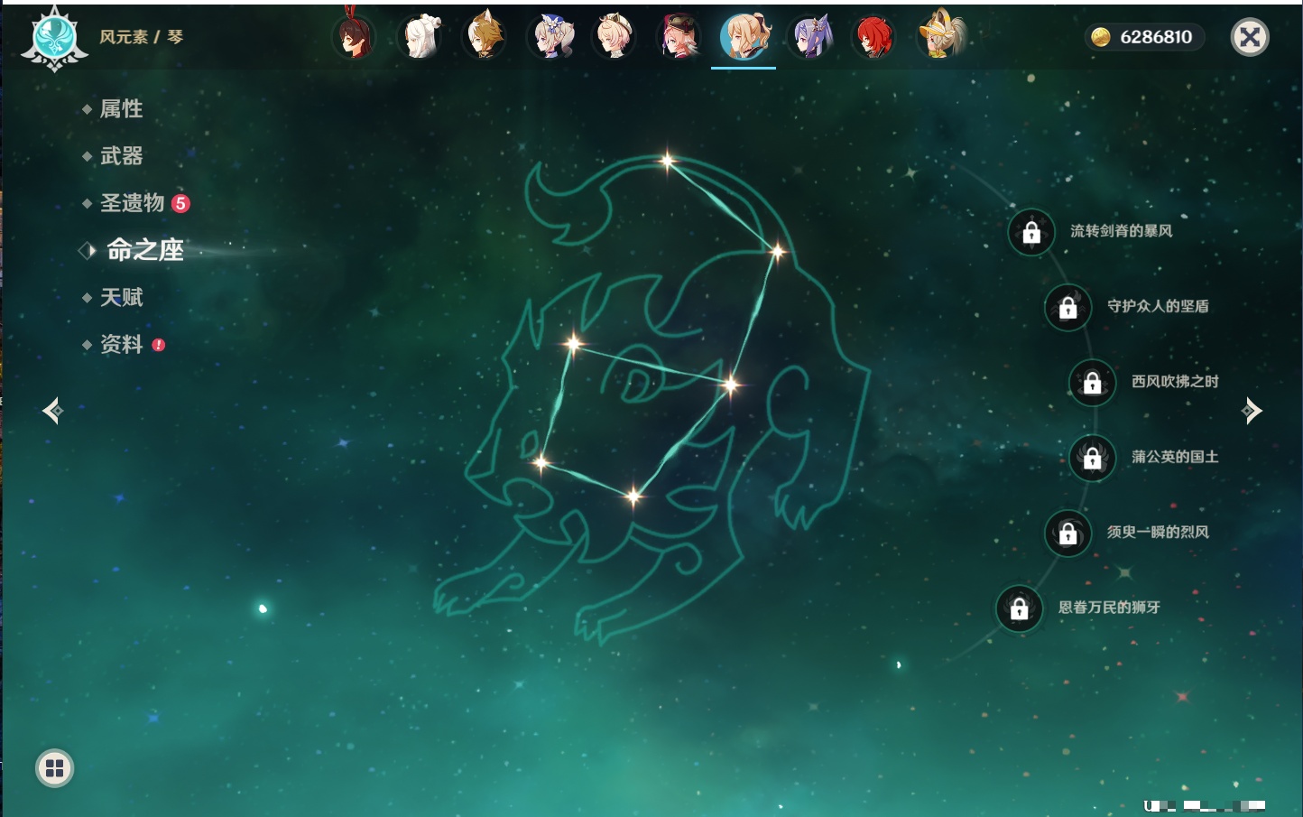
Task: Select the character wearing a yellow cap
Action: coord(940,36)
